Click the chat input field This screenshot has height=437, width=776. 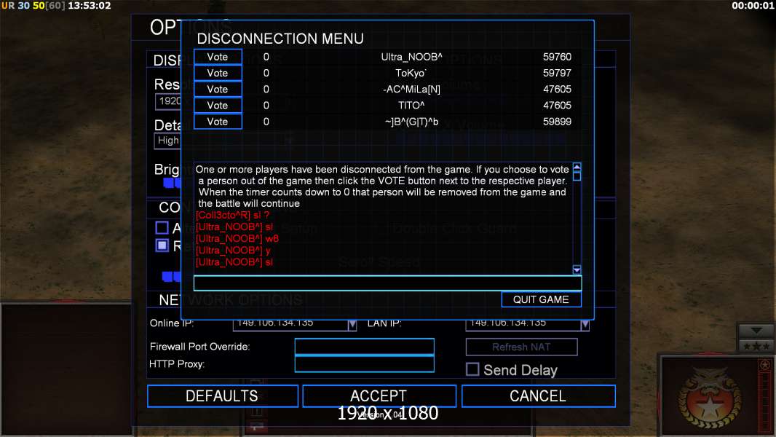[x=387, y=283]
